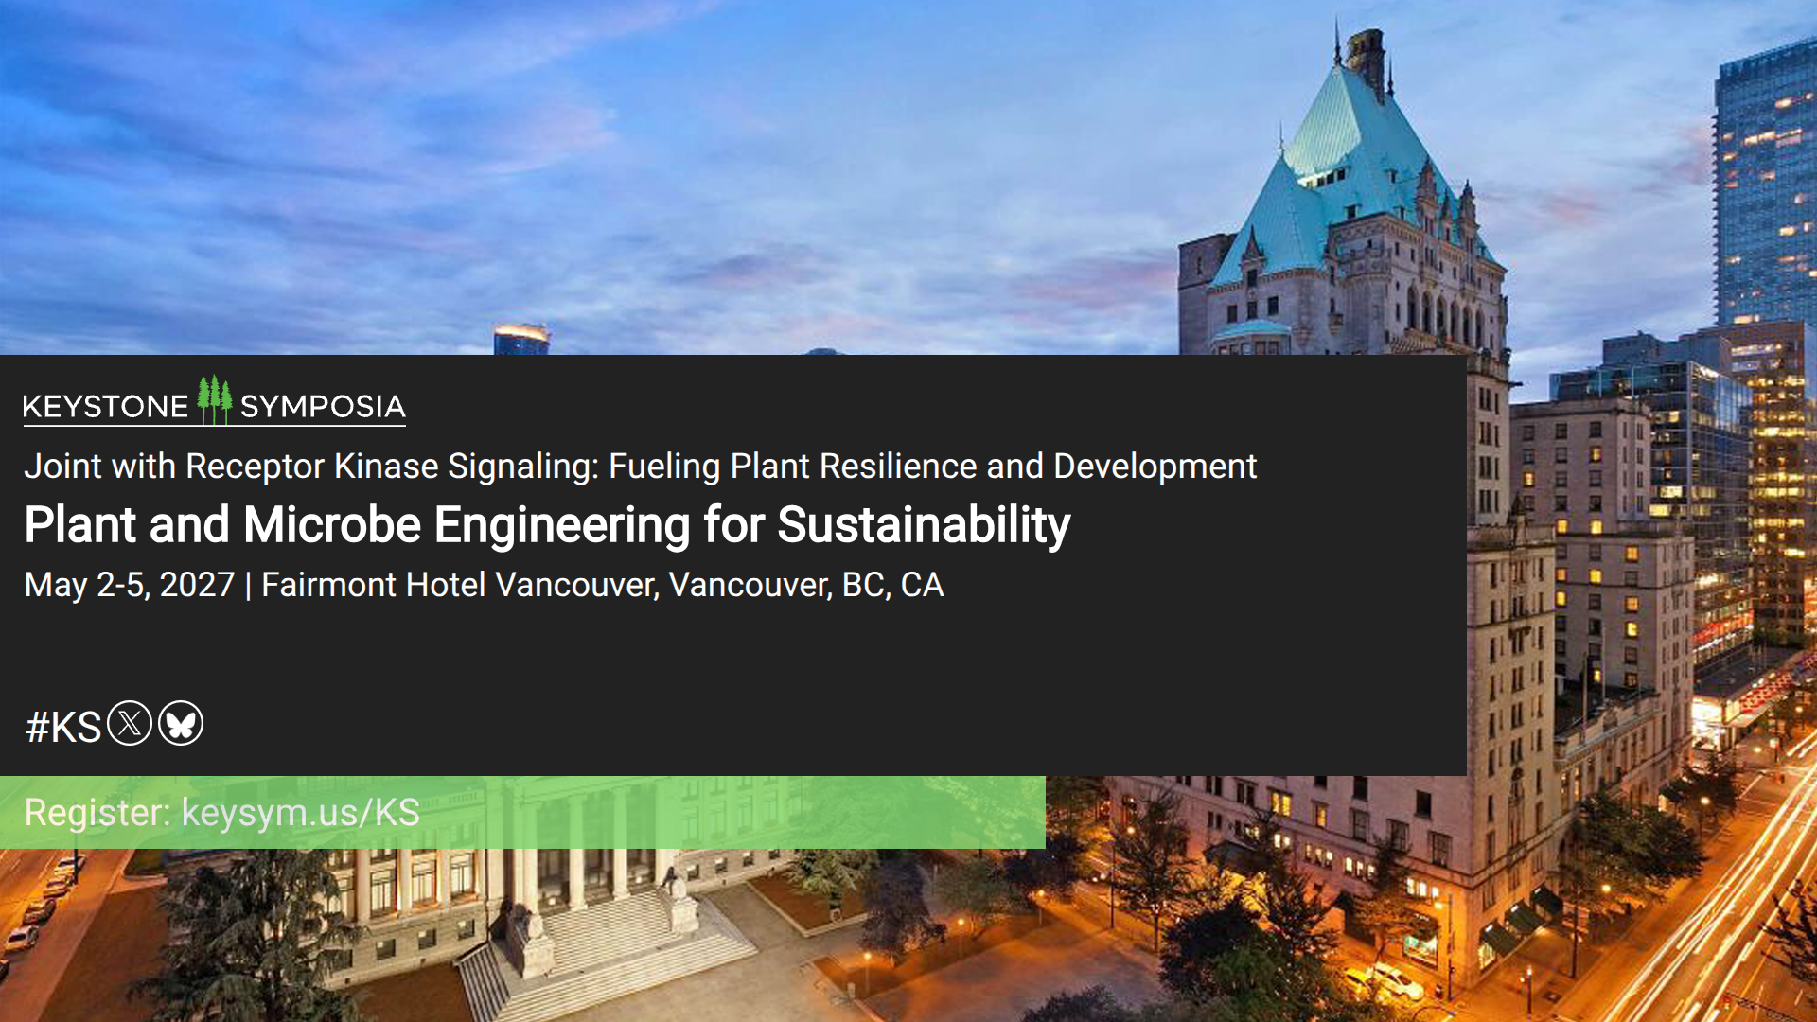Click the SYMPOSIA word in the logo
Image resolution: width=1817 pixels, height=1022 pixels.
pos(323,407)
